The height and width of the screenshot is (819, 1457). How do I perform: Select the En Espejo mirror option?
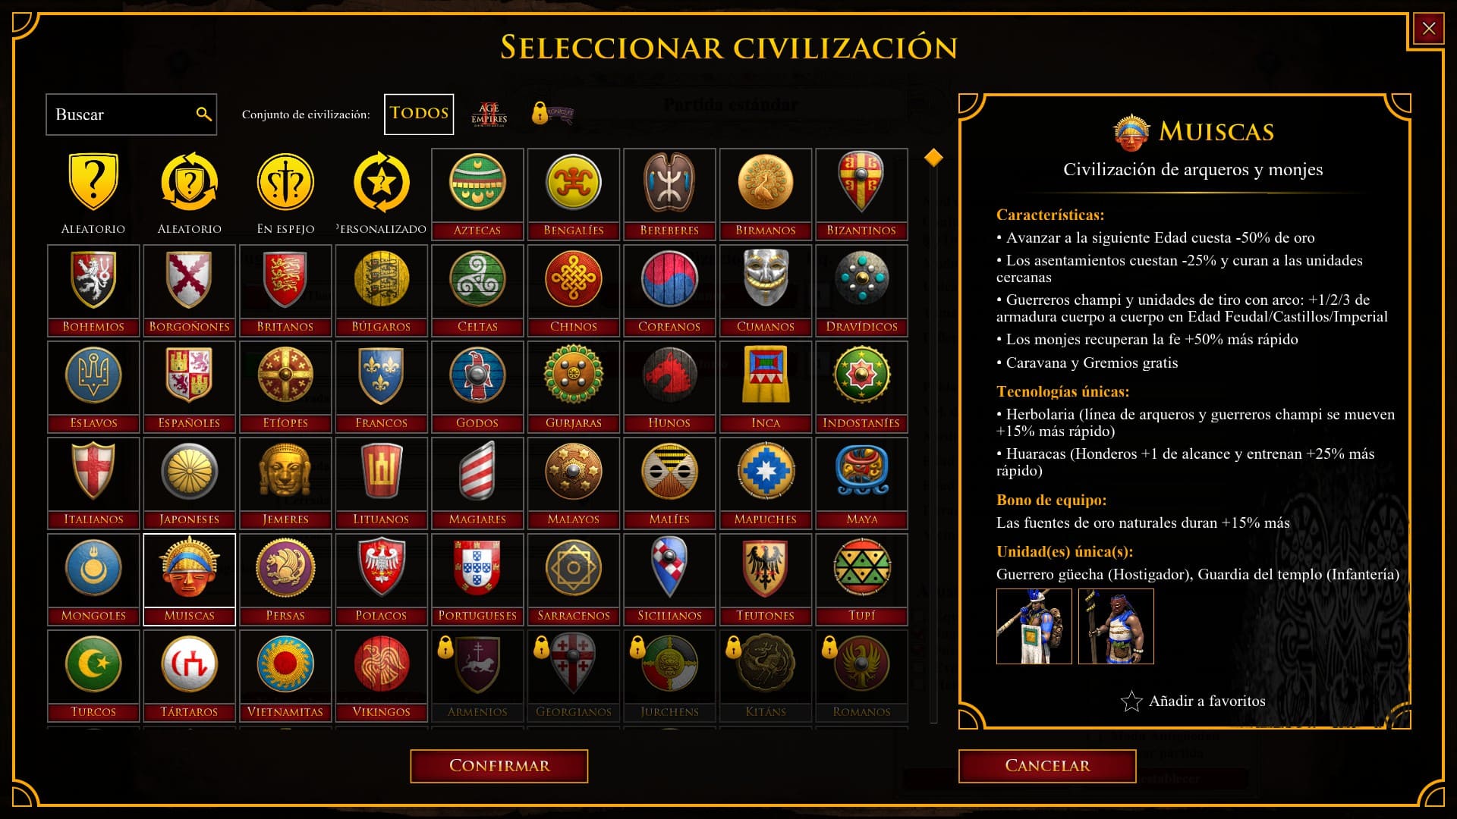tap(285, 194)
